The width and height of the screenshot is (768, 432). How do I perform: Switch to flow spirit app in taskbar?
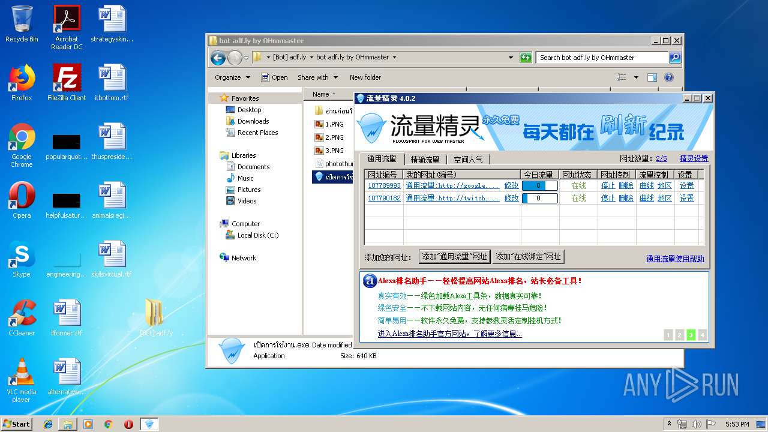pyautogui.click(x=149, y=424)
